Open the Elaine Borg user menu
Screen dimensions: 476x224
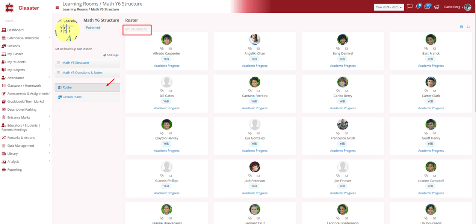tap(453, 7)
